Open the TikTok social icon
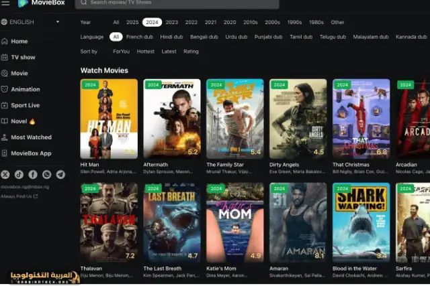The image size is (430, 286). tap(19, 174)
